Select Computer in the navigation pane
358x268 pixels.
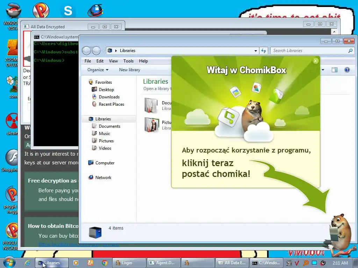point(105,163)
